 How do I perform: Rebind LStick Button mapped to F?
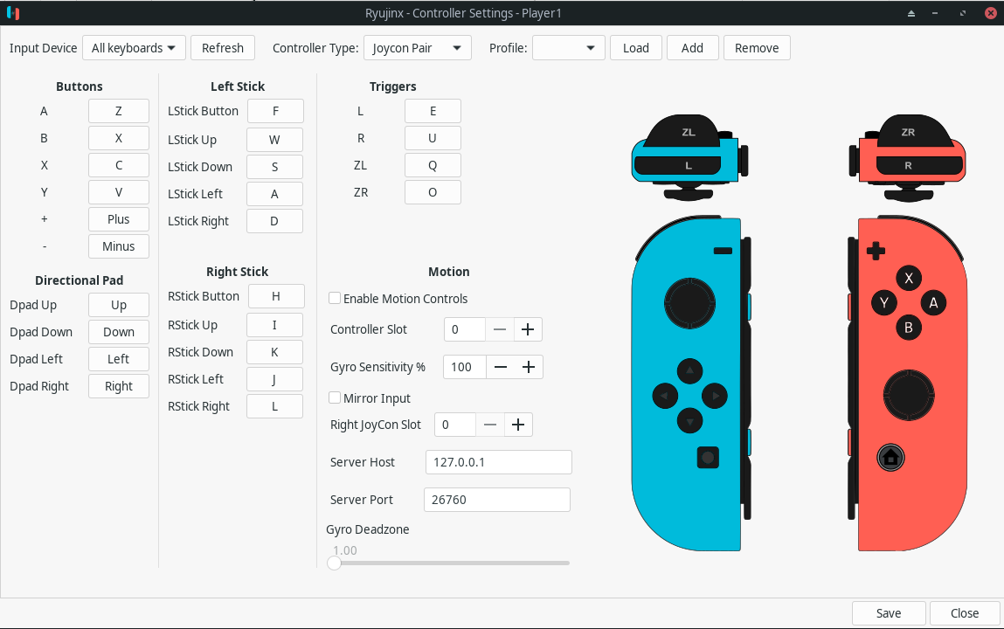point(275,111)
